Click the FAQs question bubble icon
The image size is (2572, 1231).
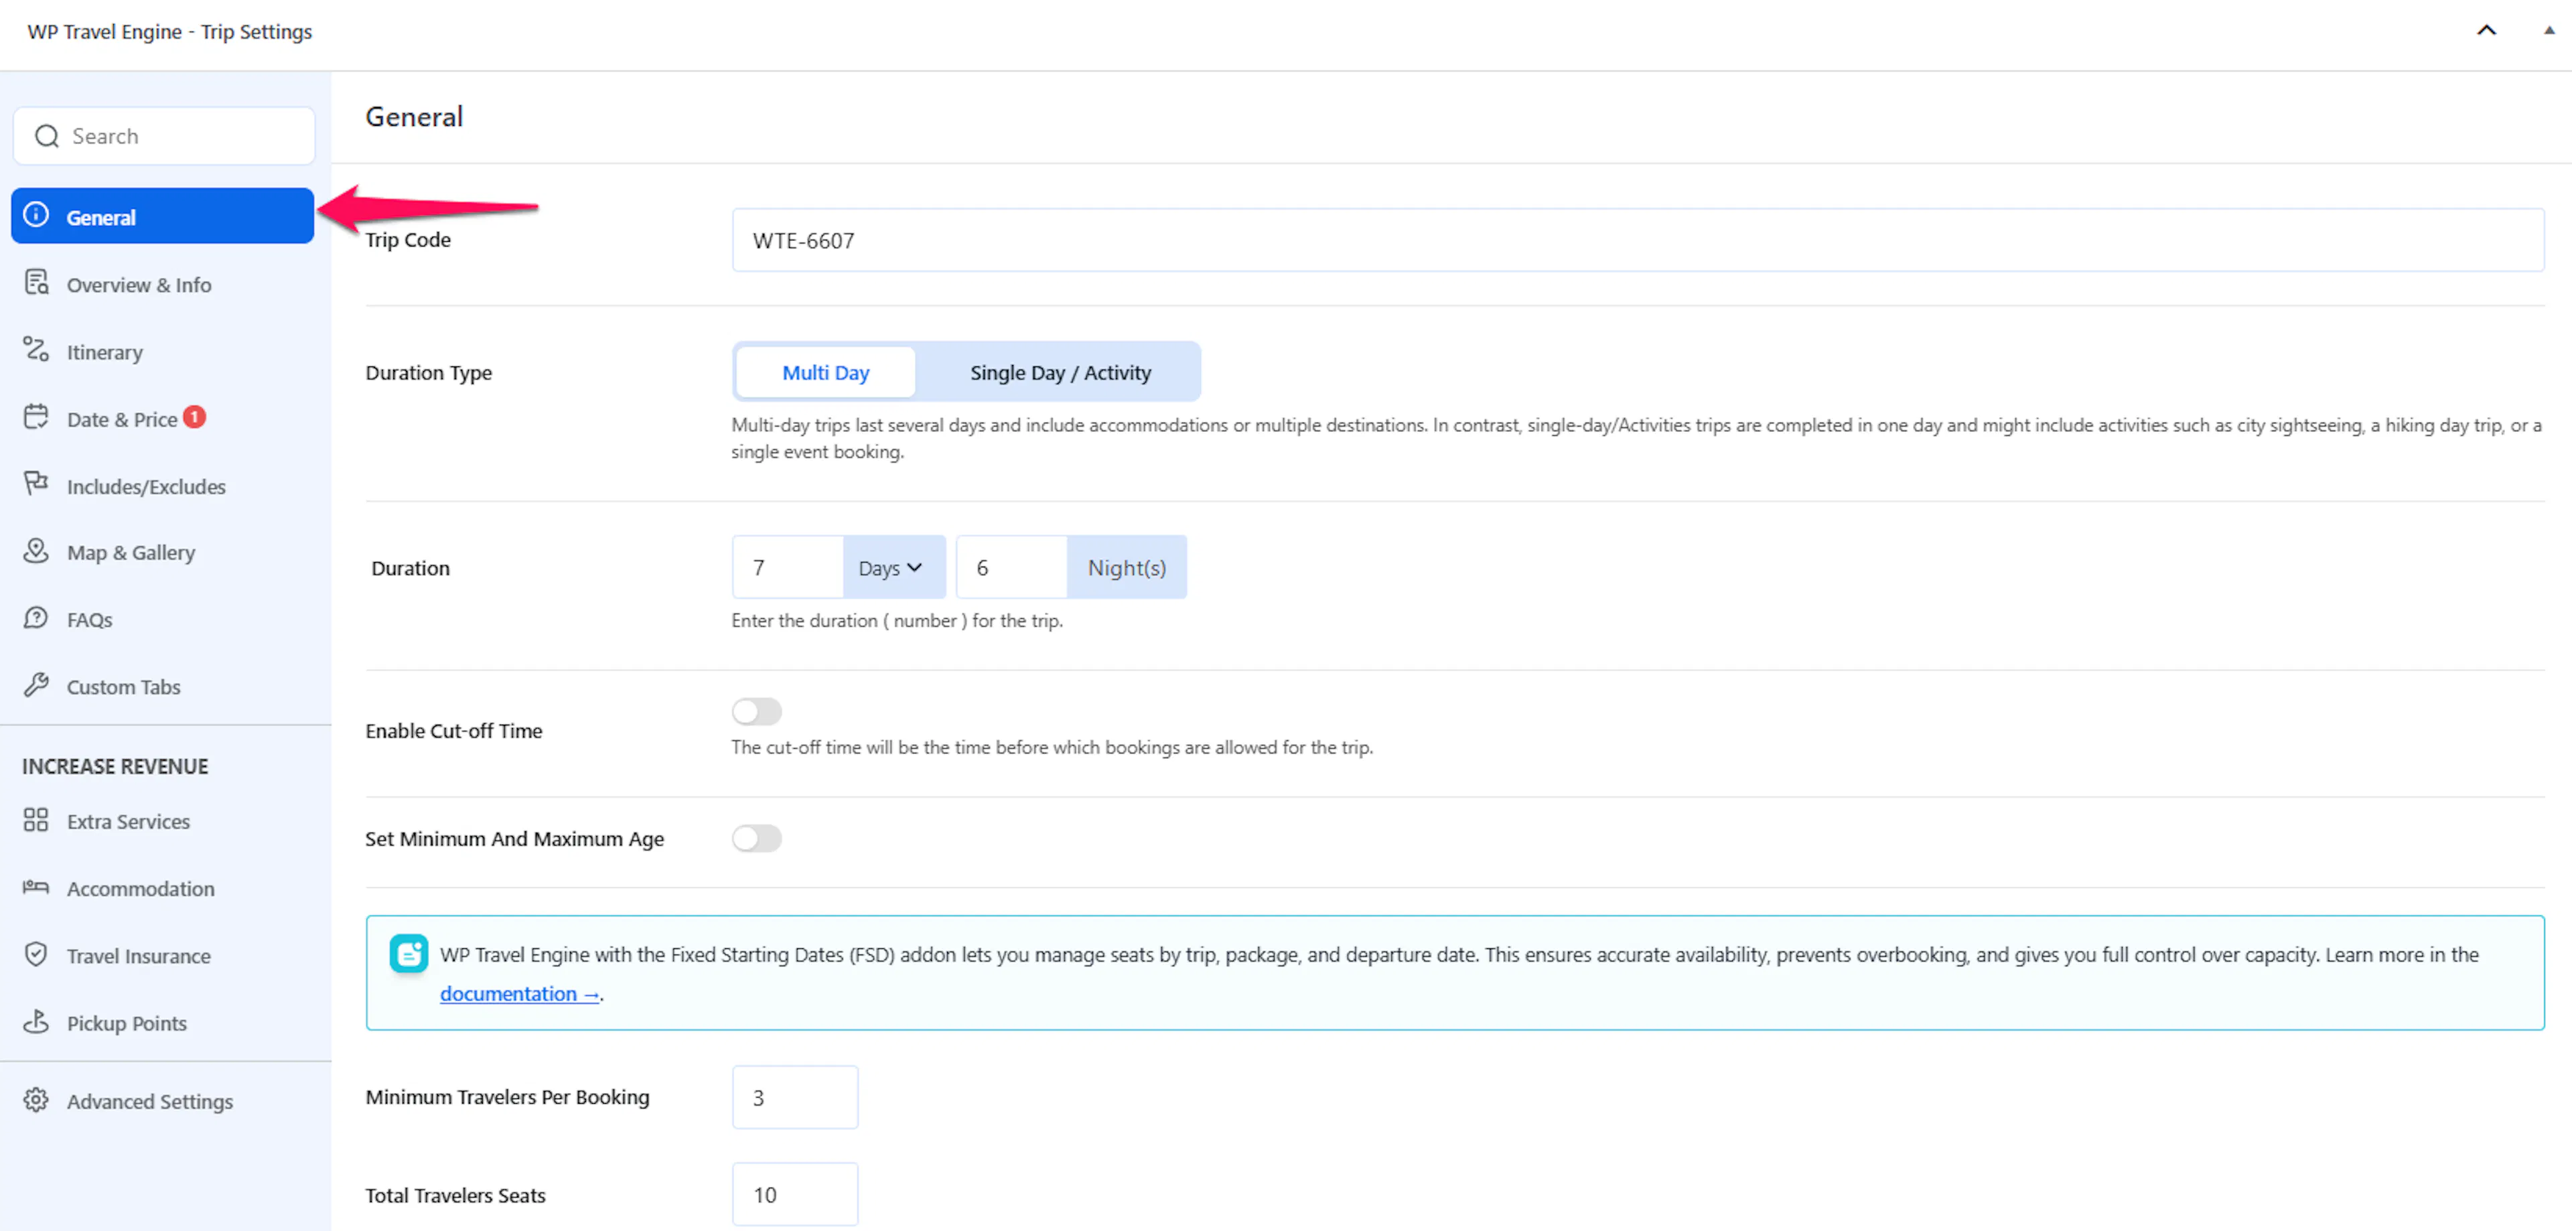tap(36, 618)
